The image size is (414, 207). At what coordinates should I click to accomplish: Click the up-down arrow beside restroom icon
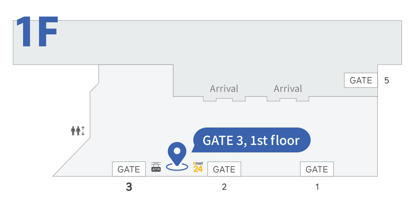pos(83,131)
